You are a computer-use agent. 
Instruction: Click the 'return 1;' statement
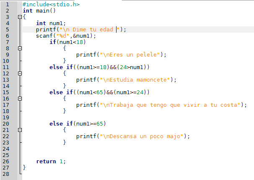[x=51, y=162]
